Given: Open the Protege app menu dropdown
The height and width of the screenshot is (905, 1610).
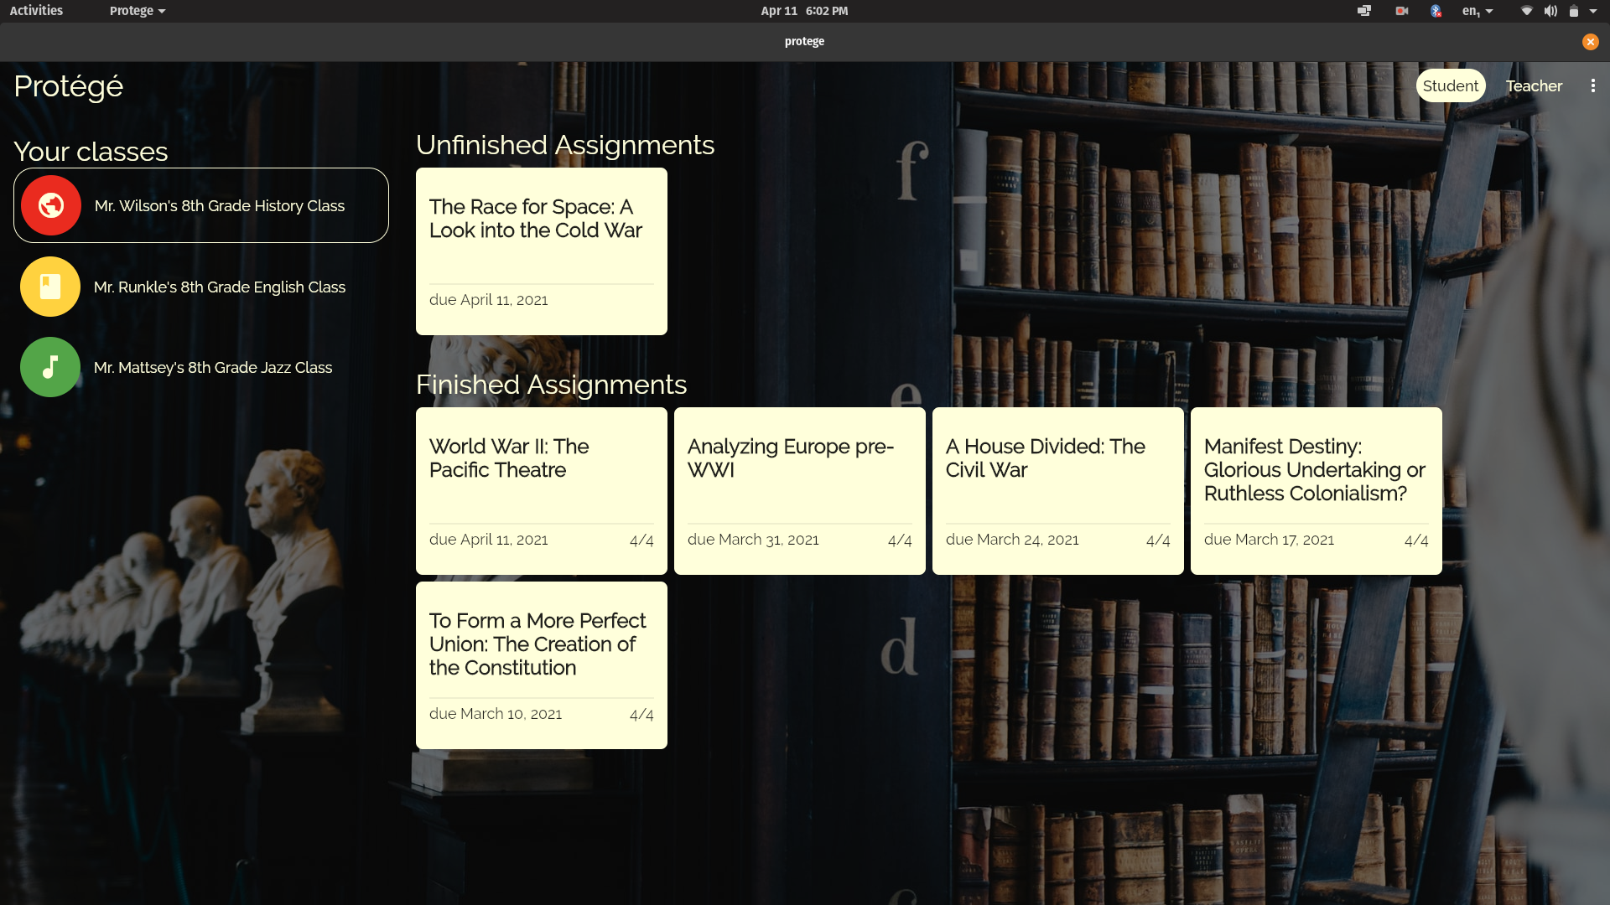Looking at the screenshot, I should tap(137, 11).
